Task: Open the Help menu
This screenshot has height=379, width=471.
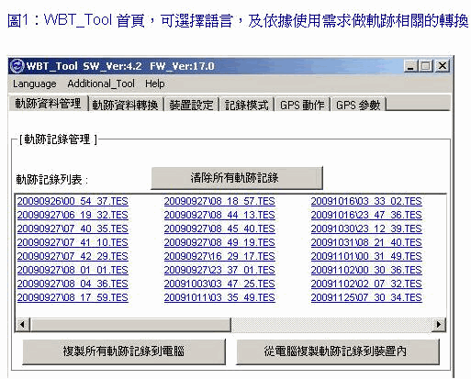Action: pyautogui.click(x=155, y=84)
